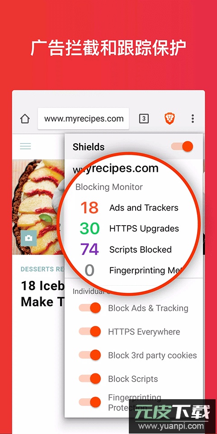
Task: Click the www.myrecipes.com address bar
Action: tap(84, 119)
